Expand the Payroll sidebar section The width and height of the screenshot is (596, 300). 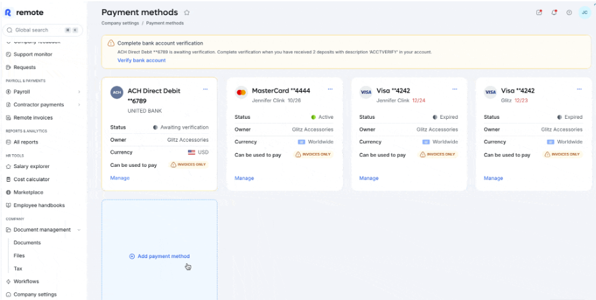coord(79,92)
